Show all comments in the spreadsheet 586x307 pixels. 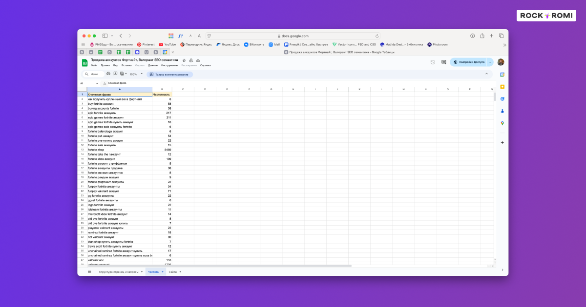[443, 62]
